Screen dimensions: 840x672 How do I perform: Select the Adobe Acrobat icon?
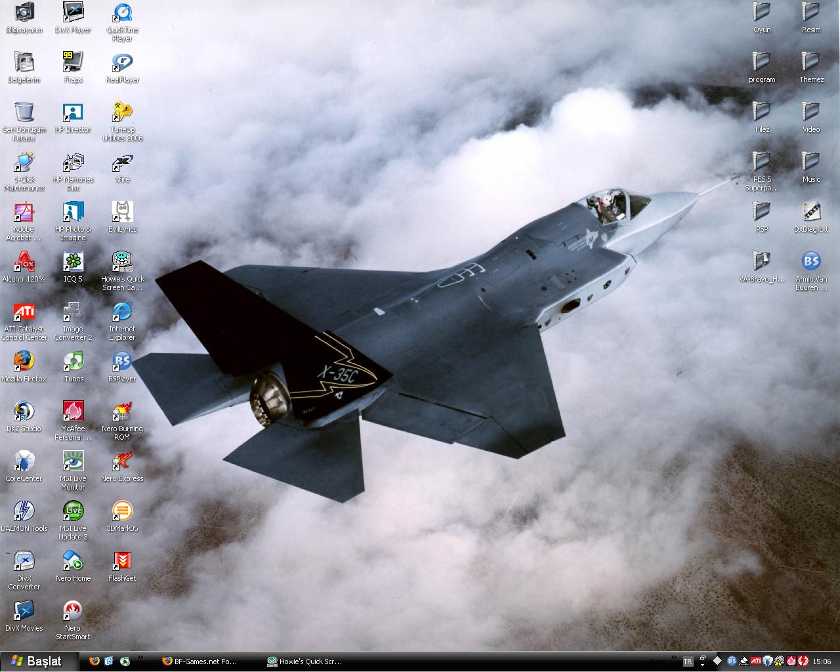tap(24, 222)
